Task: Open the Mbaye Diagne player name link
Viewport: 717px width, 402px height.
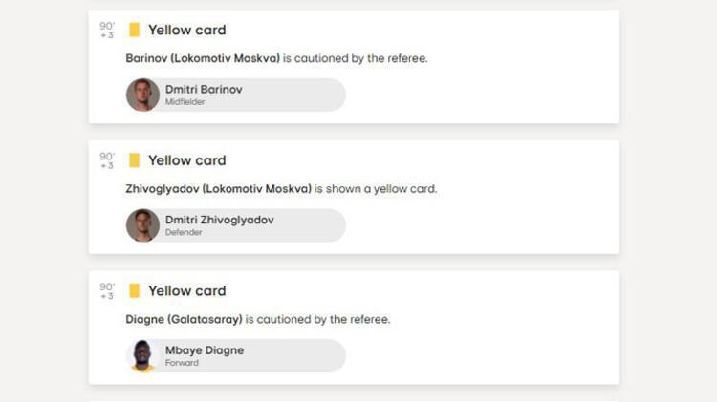Action: 205,349
